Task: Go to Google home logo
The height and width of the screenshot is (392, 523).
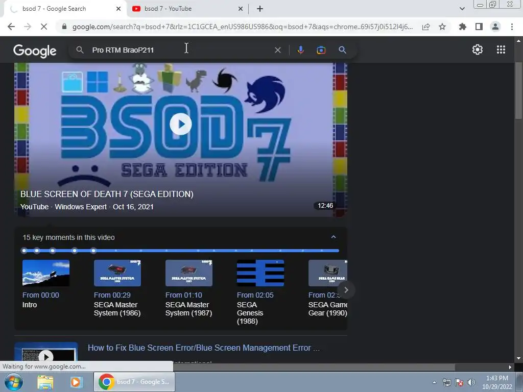Action: pos(35,51)
